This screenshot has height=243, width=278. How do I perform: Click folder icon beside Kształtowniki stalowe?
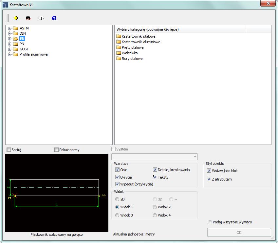(x=119, y=36)
